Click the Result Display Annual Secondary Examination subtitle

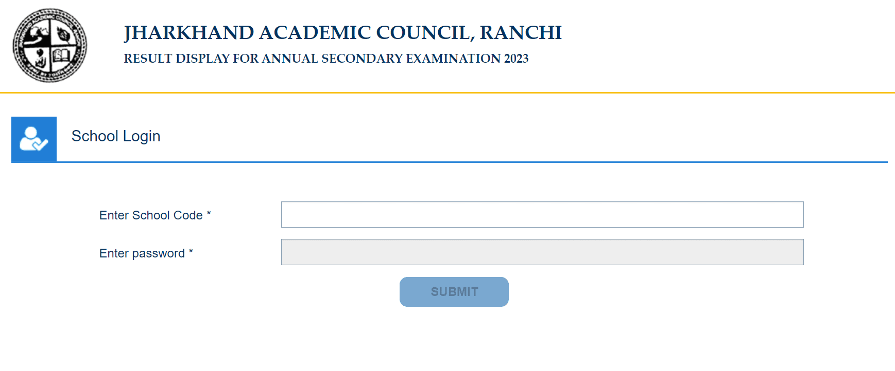pyautogui.click(x=326, y=59)
